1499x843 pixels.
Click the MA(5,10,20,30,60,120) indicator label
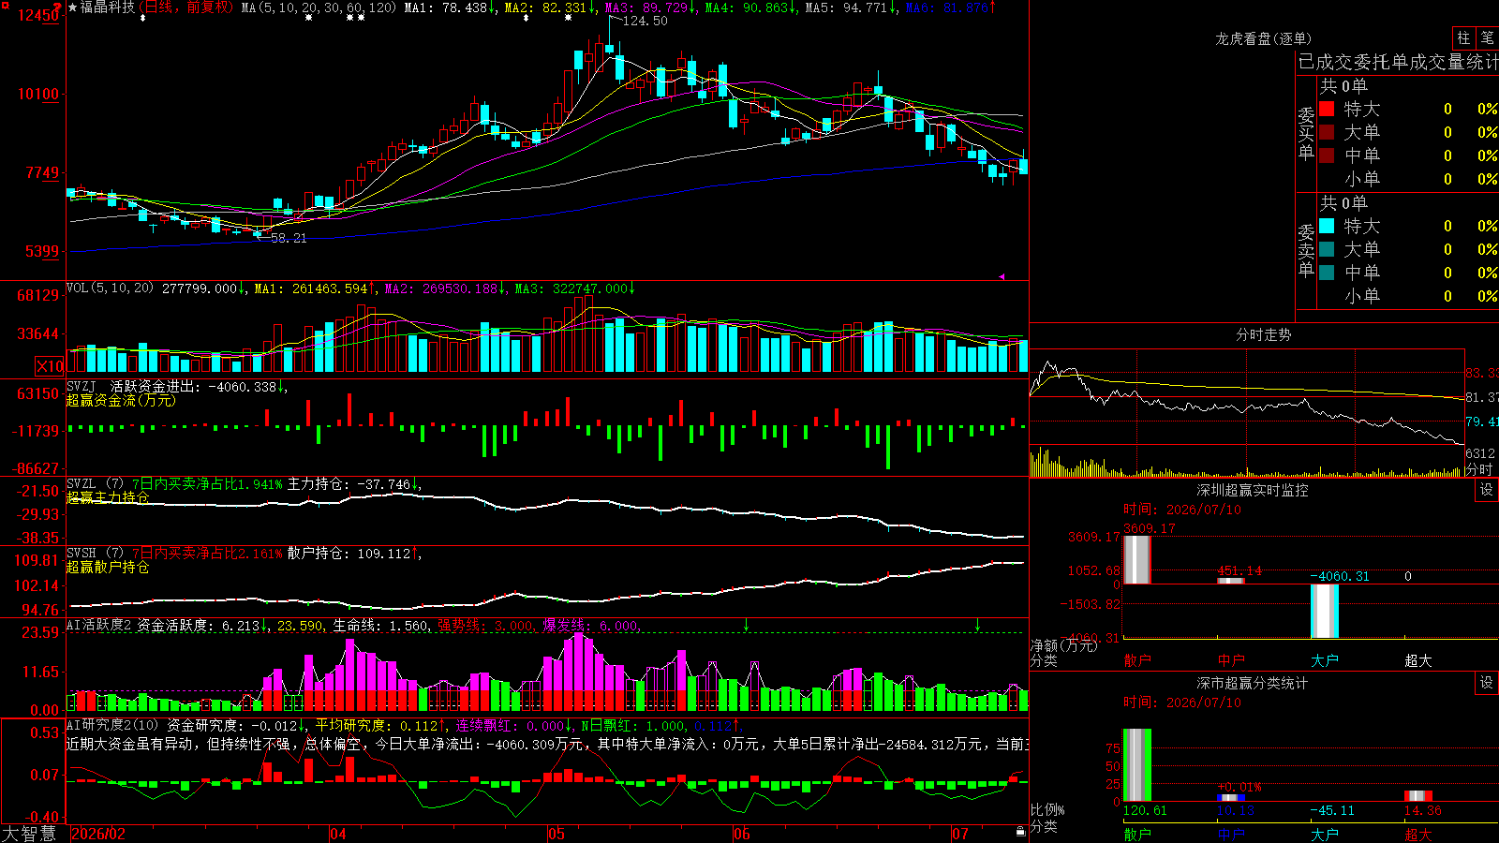coord(319,7)
